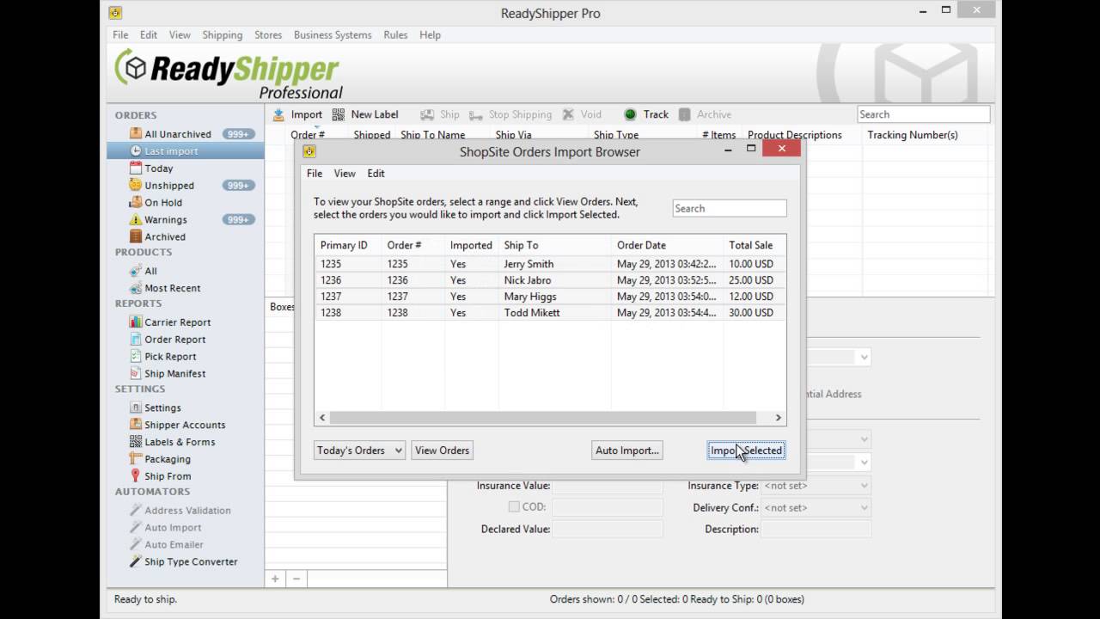Viewport: 1100px width, 619px height.
Task: Open the Insurance Type dropdown
Action: click(x=816, y=486)
